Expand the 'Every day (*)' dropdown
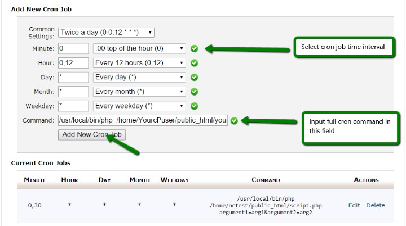 (x=139, y=77)
